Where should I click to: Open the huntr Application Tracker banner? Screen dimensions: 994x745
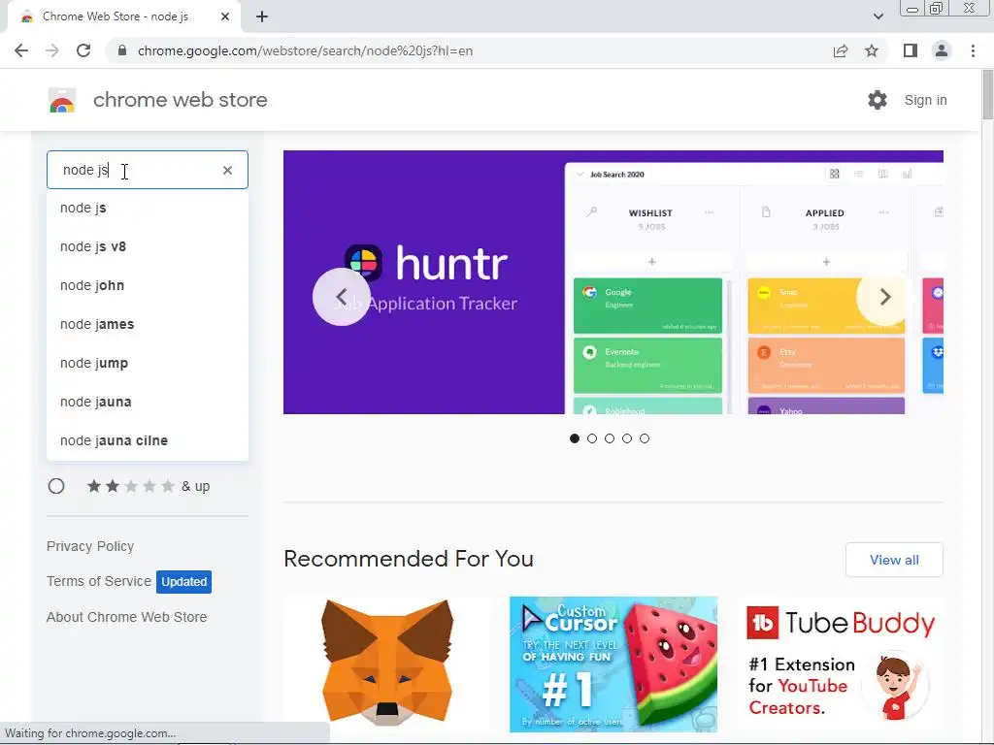[613, 282]
